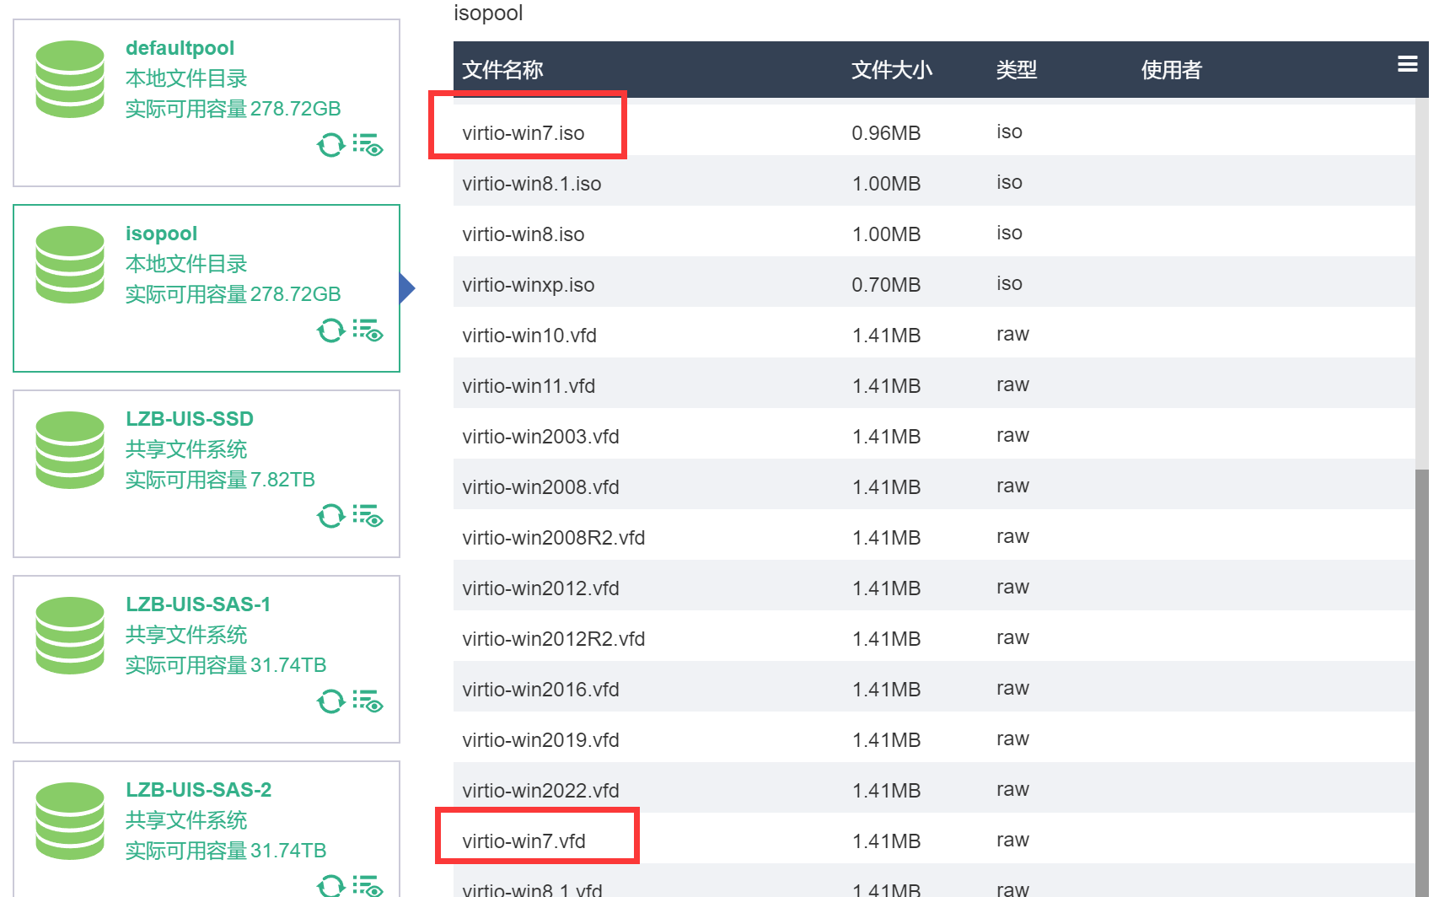This screenshot has height=897, width=1439.
Task: Sort by the 类型 column header
Action: coord(1017,70)
